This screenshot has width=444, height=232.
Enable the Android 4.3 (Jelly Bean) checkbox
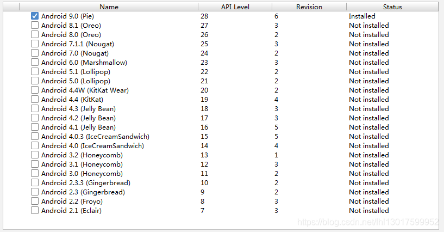[x=35, y=108]
